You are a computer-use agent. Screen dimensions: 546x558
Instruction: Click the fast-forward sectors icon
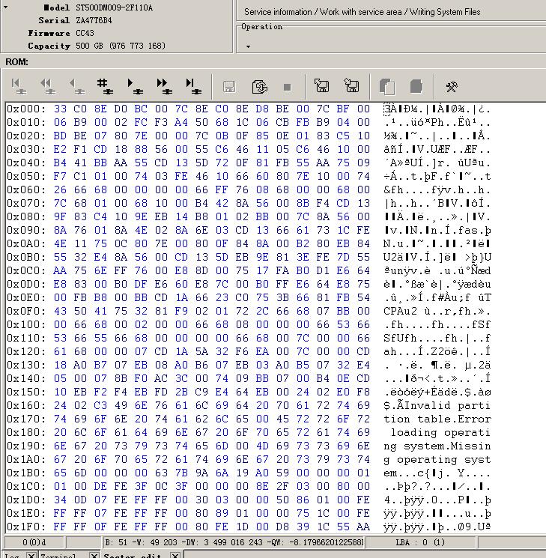pyautogui.click(x=164, y=87)
